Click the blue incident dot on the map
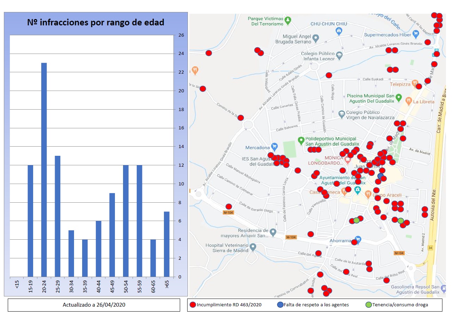The image size is (453, 319). tap(380, 176)
